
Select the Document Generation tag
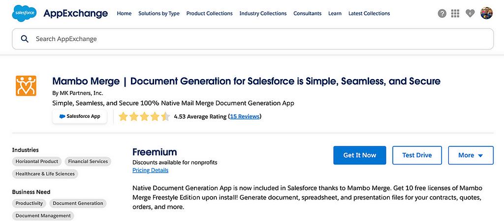click(78, 203)
